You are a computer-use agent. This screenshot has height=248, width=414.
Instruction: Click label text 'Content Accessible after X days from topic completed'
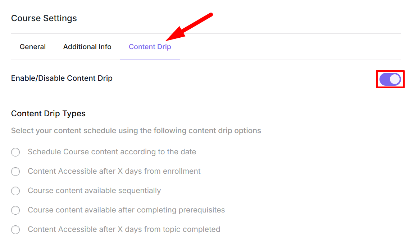(124, 229)
